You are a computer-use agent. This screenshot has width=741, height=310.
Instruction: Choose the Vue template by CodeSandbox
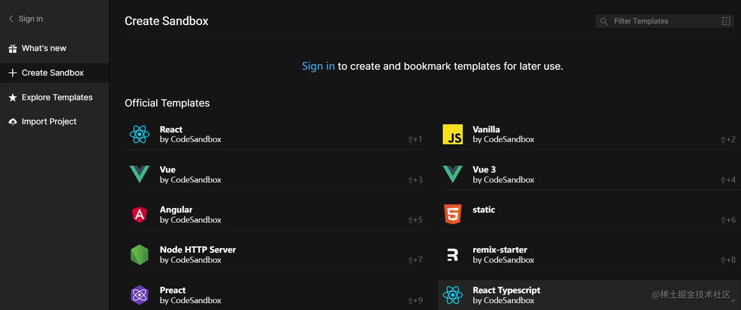point(190,175)
